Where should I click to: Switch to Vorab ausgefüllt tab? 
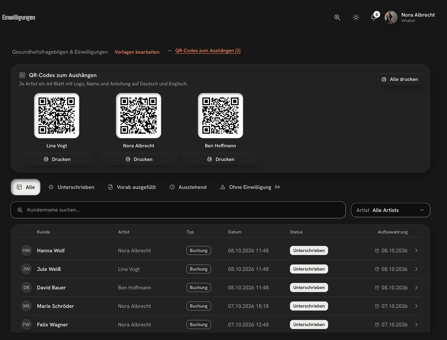(132, 187)
